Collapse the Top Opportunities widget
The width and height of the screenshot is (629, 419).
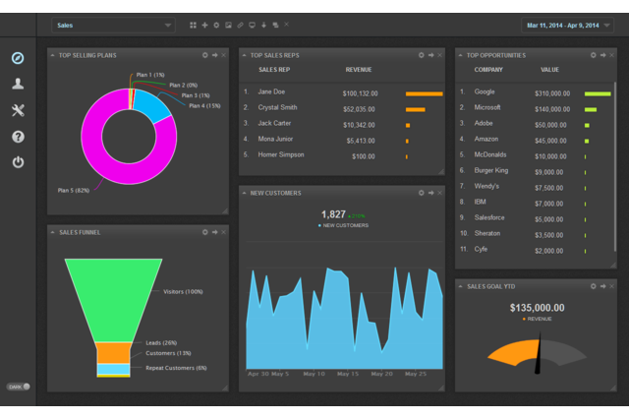pyautogui.click(x=603, y=55)
